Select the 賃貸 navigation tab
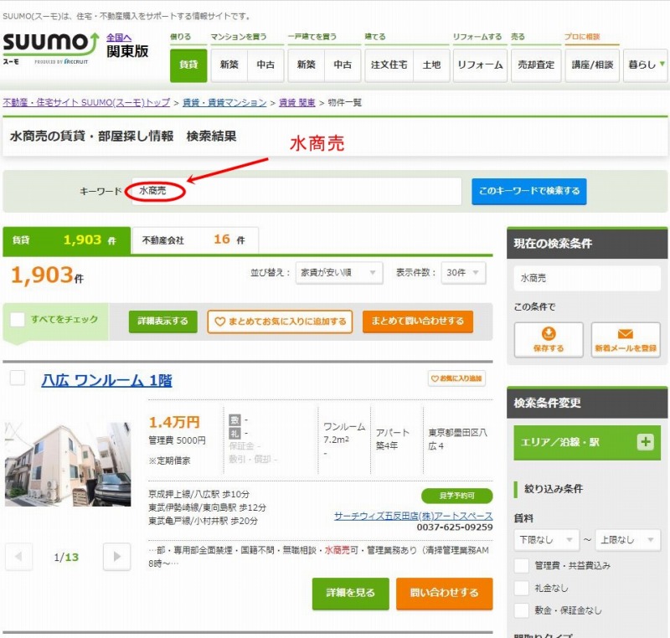Screen dimensions: 670x638 [x=188, y=65]
